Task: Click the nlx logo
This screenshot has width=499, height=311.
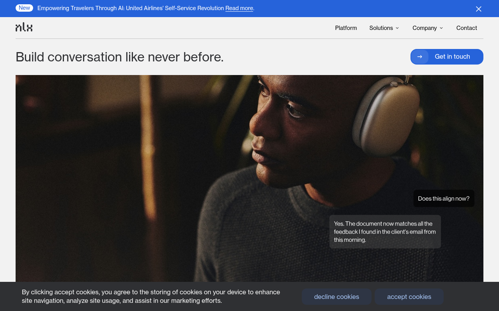Action: (24, 27)
